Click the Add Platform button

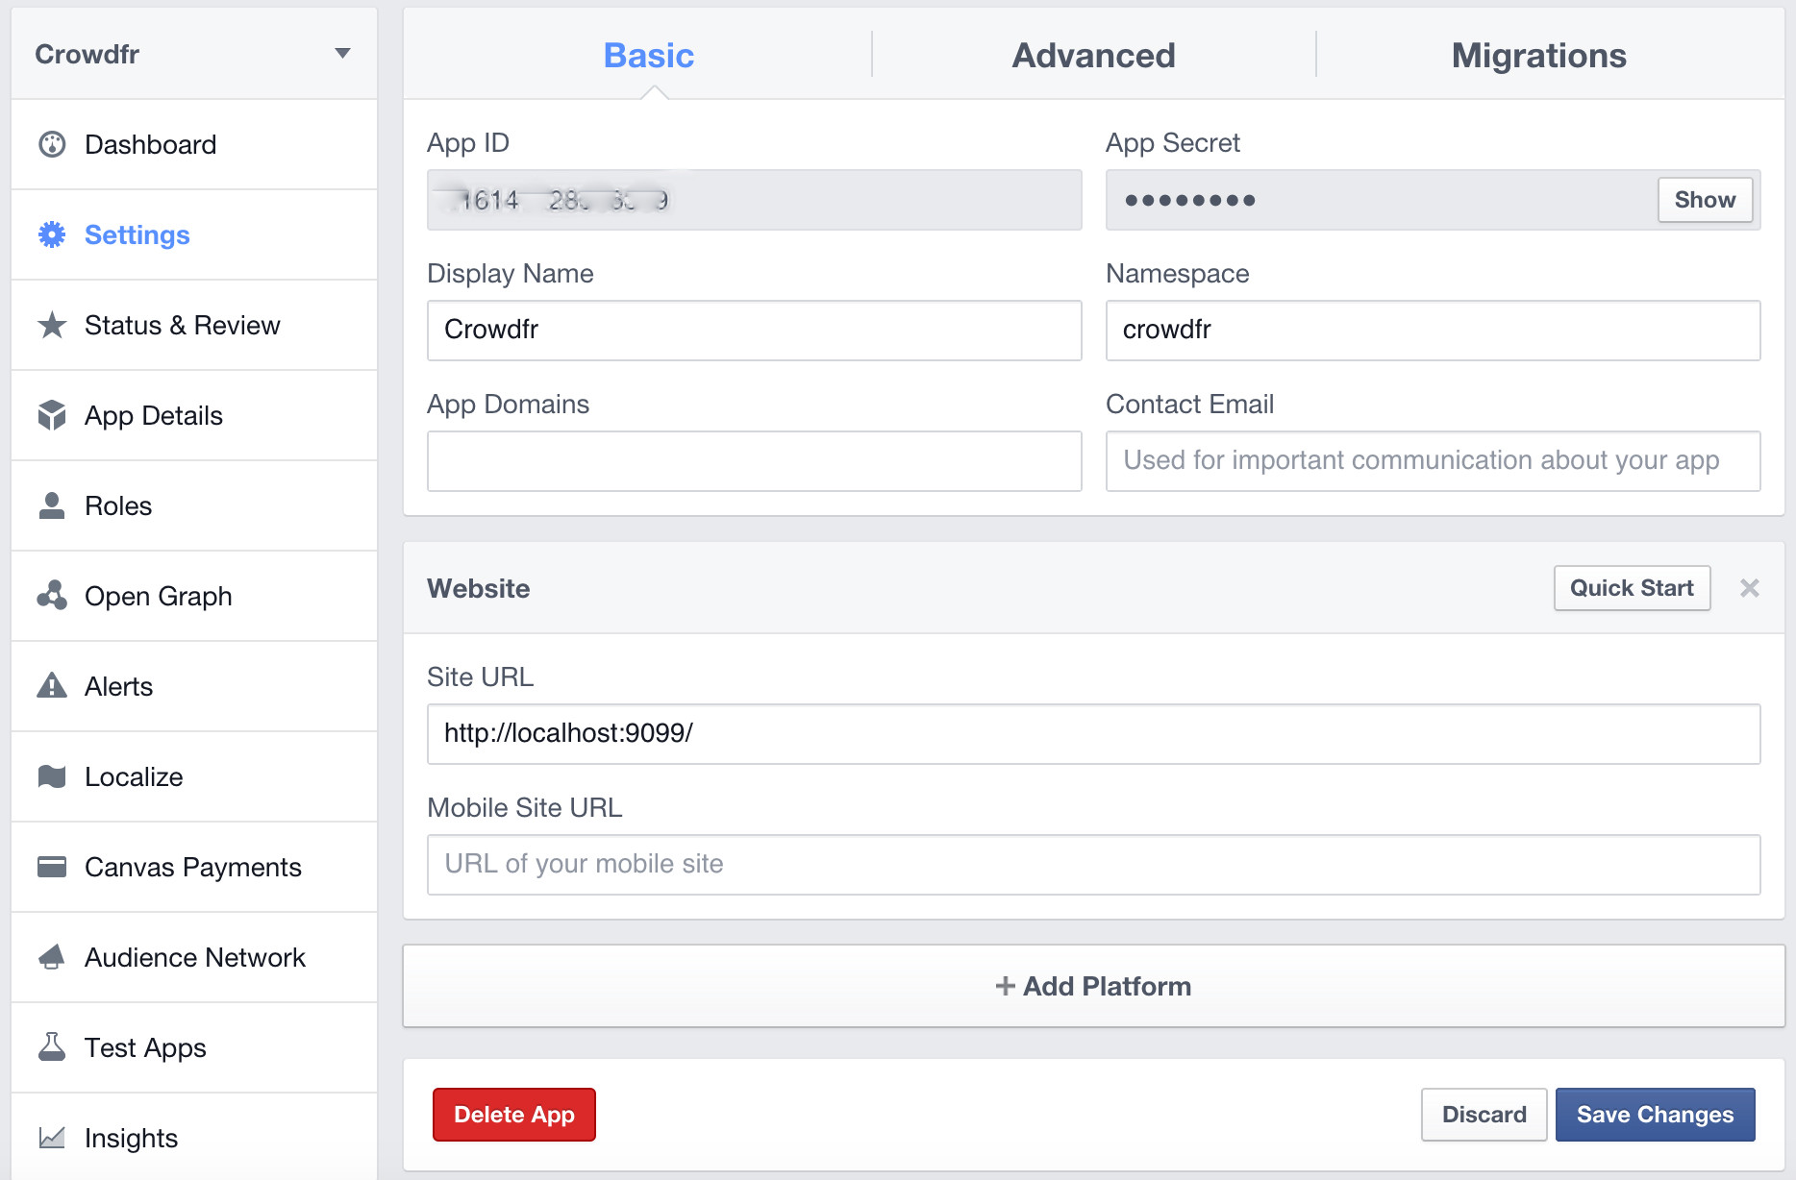pos(1093,986)
